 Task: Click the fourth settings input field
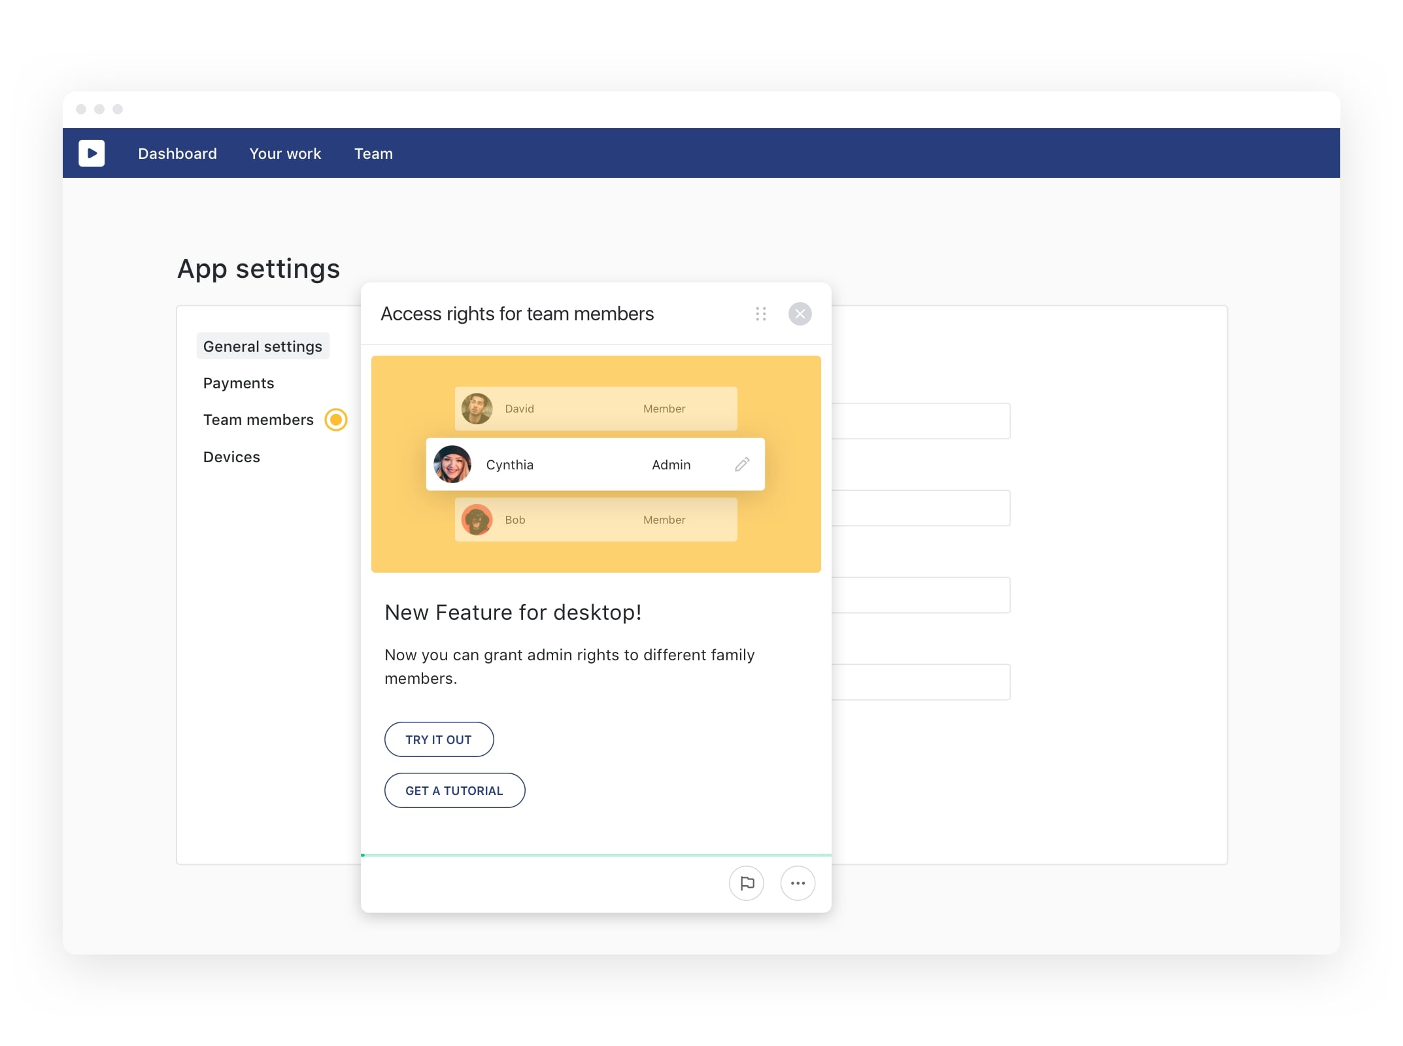pyautogui.click(x=921, y=682)
